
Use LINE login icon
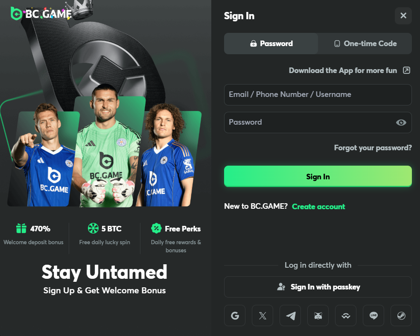[373, 316]
